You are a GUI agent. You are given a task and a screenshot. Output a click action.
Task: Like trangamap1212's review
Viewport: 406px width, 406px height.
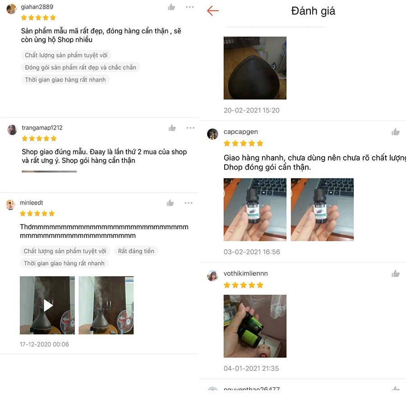(x=172, y=128)
